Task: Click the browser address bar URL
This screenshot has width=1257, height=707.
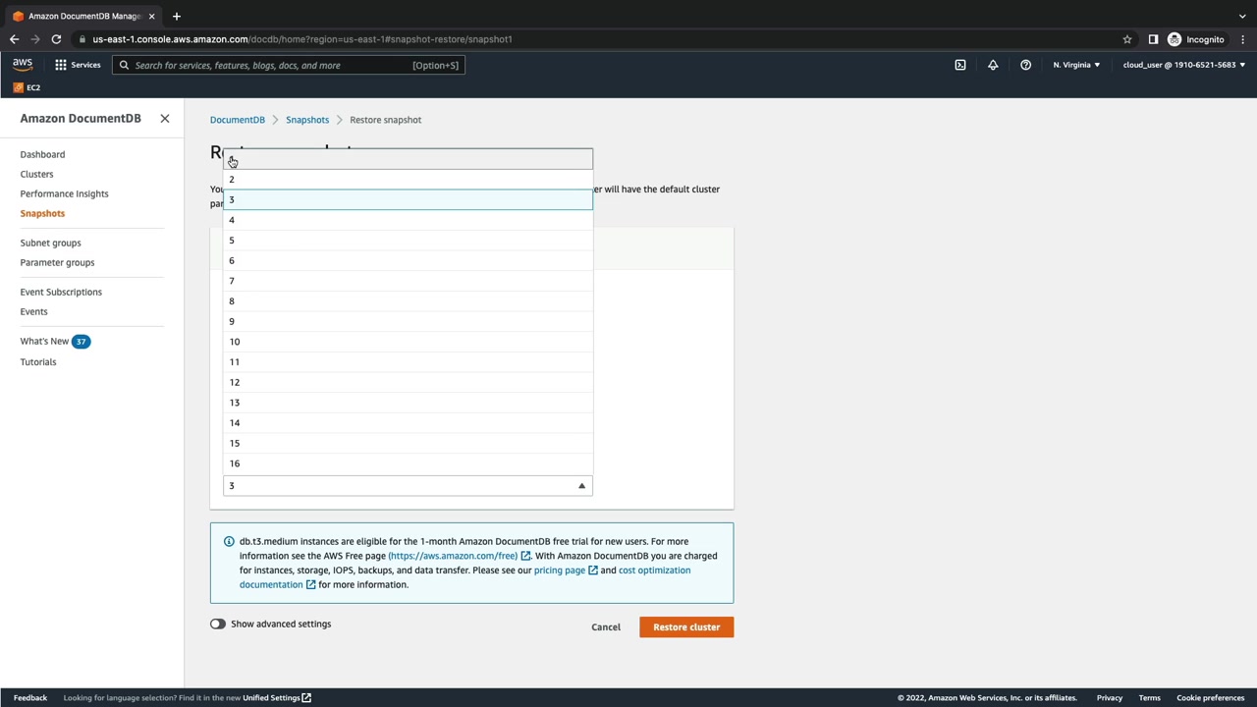Action: pos(302,39)
